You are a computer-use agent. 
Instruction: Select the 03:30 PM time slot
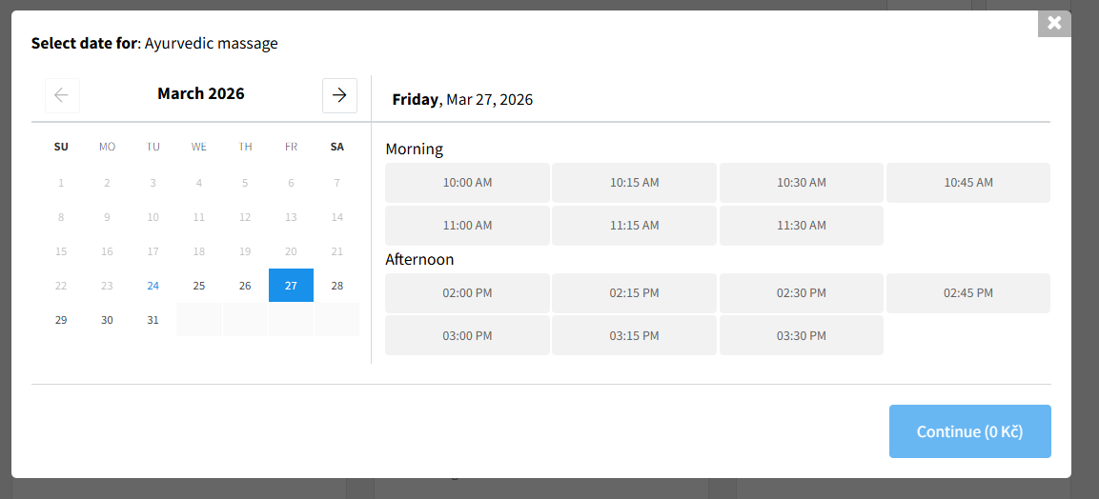point(801,336)
